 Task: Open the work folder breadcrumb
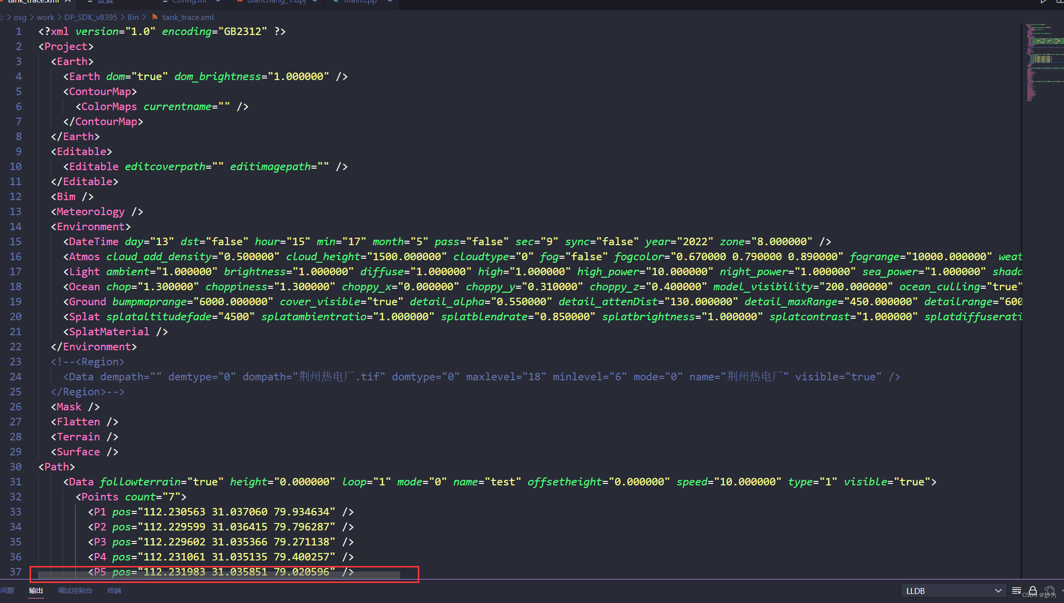(45, 17)
